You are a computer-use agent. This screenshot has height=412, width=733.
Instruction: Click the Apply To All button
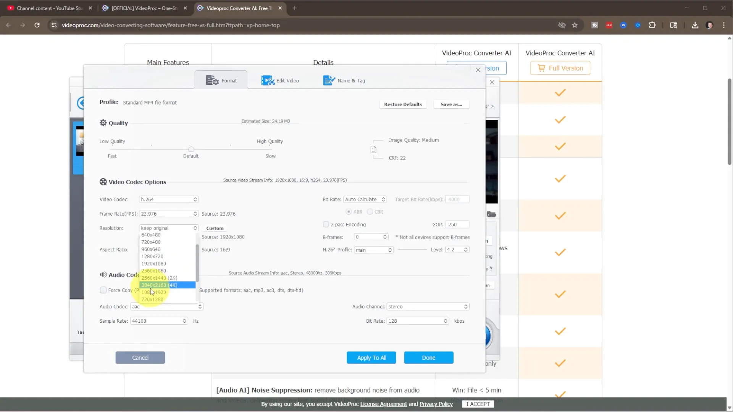point(371,358)
